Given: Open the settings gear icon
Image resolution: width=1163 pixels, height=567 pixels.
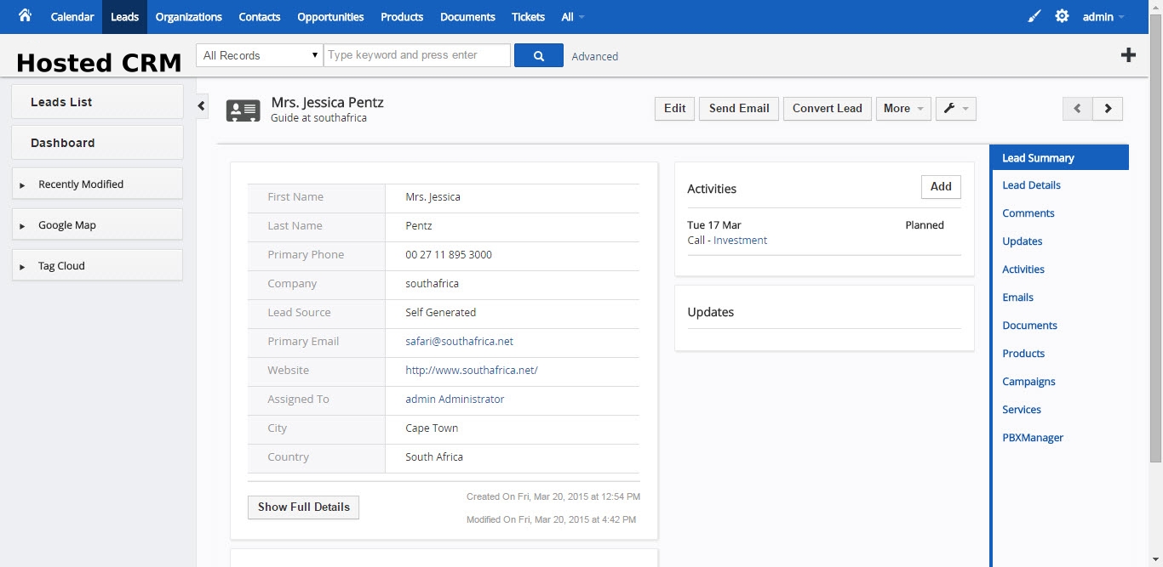Looking at the screenshot, I should pyautogui.click(x=1062, y=16).
